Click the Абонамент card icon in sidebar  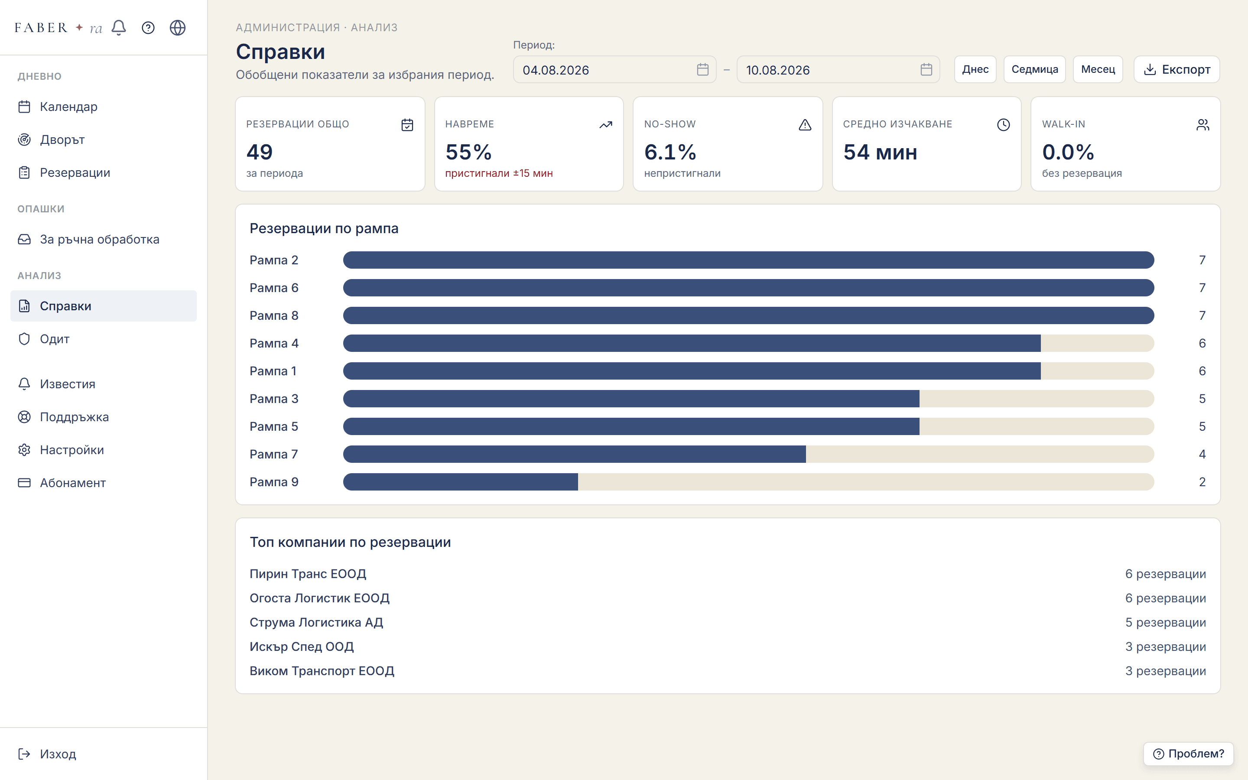click(x=24, y=483)
